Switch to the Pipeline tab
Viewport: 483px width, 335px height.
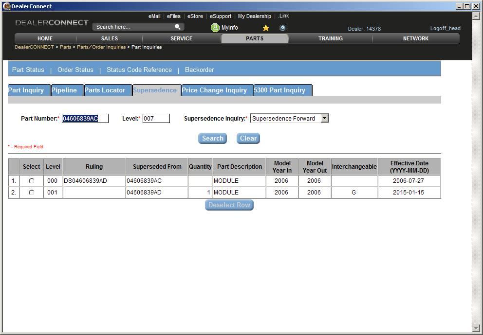pyautogui.click(x=67, y=90)
